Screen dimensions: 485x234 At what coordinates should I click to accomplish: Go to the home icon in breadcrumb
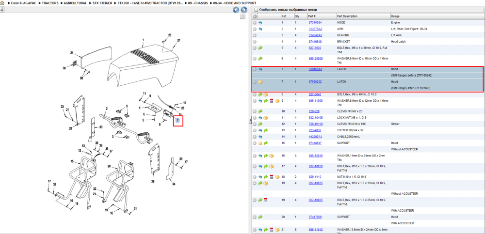coord(2,3)
